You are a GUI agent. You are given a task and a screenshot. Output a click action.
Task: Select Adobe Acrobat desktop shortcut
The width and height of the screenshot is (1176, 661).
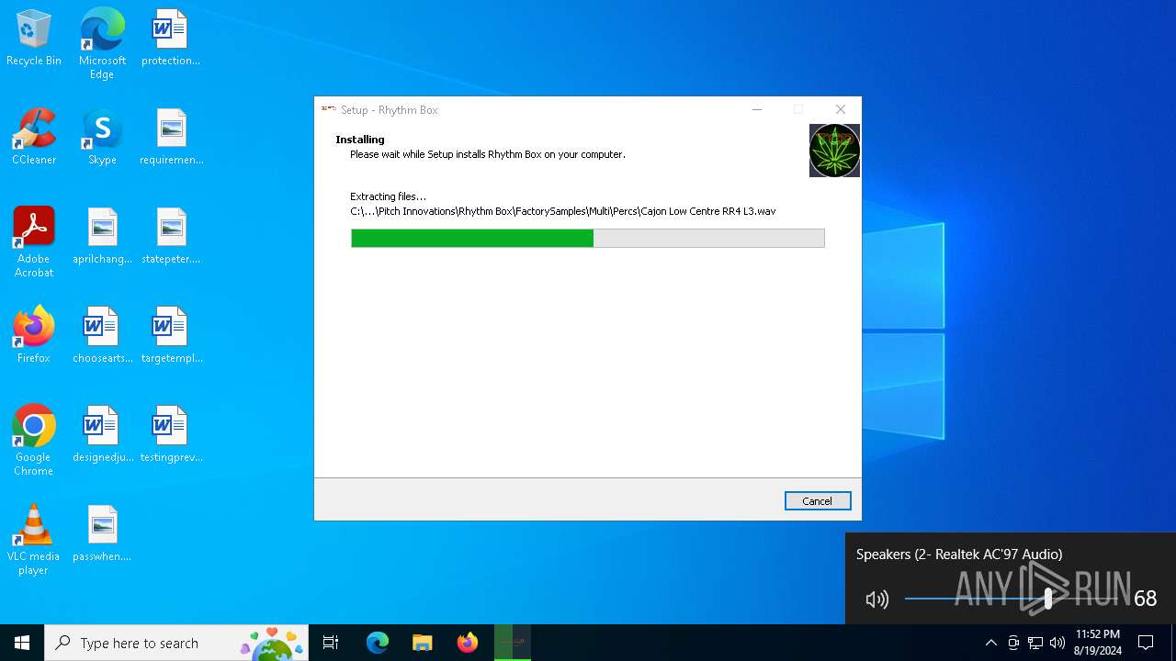tap(34, 242)
